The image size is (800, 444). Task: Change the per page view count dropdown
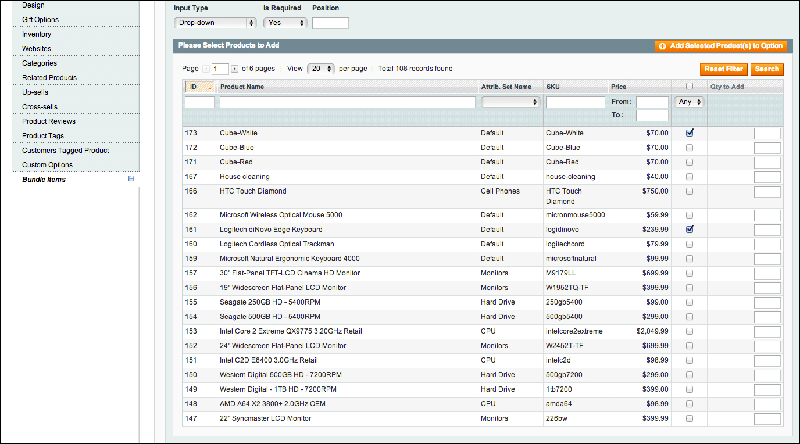(x=321, y=69)
